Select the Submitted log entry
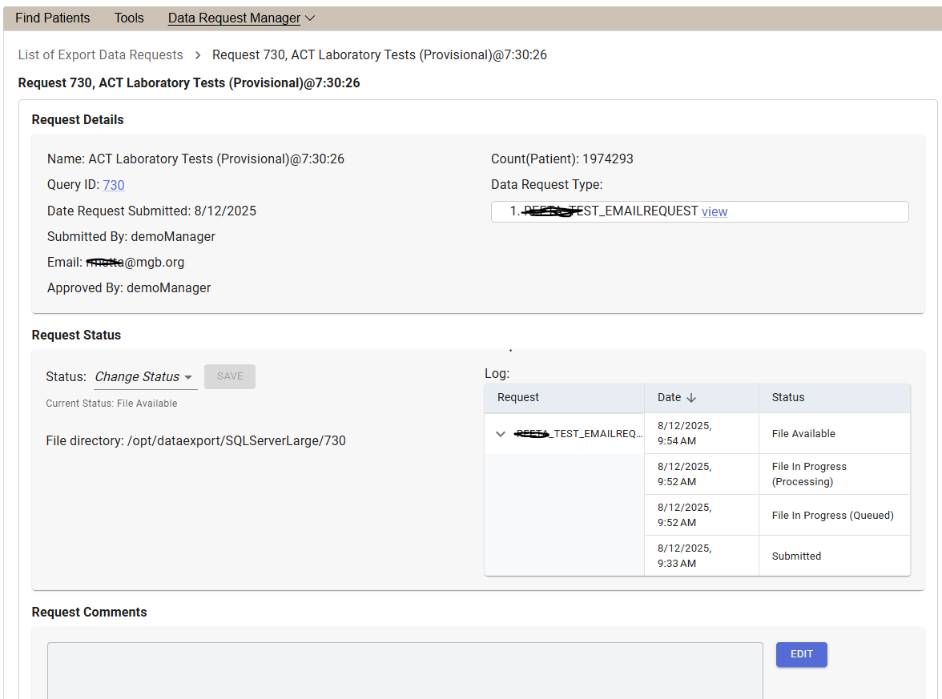The width and height of the screenshot is (942, 699). [796, 556]
